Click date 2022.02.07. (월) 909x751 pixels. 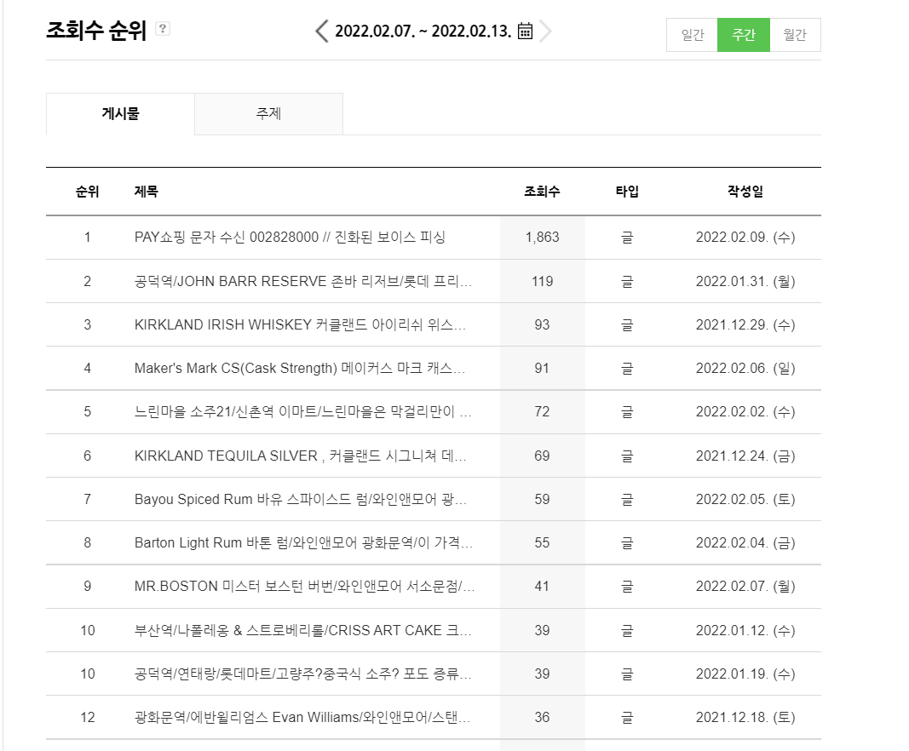click(x=745, y=586)
